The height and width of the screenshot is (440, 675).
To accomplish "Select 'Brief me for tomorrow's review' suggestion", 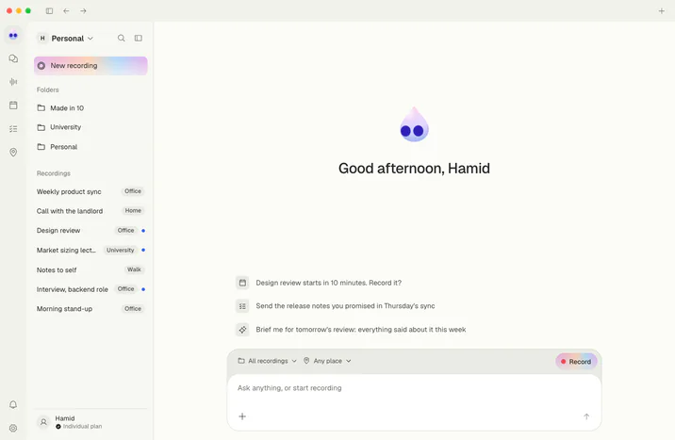I will pyautogui.click(x=352, y=330).
